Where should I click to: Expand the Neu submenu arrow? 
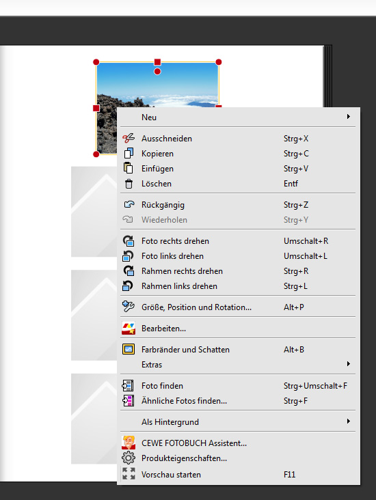click(349, 117)
